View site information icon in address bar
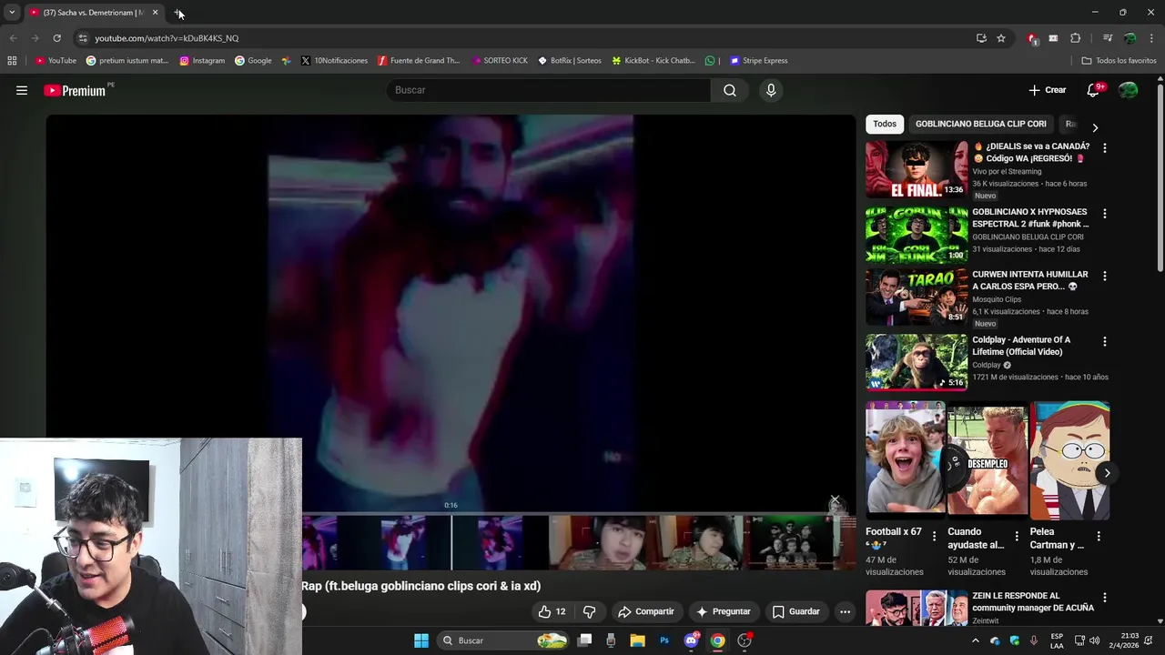Screen dimensions: 1165x655 (83, 38)
